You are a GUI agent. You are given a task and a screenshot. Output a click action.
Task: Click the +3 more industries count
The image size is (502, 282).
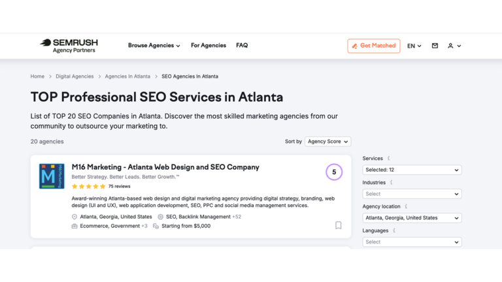144,226
